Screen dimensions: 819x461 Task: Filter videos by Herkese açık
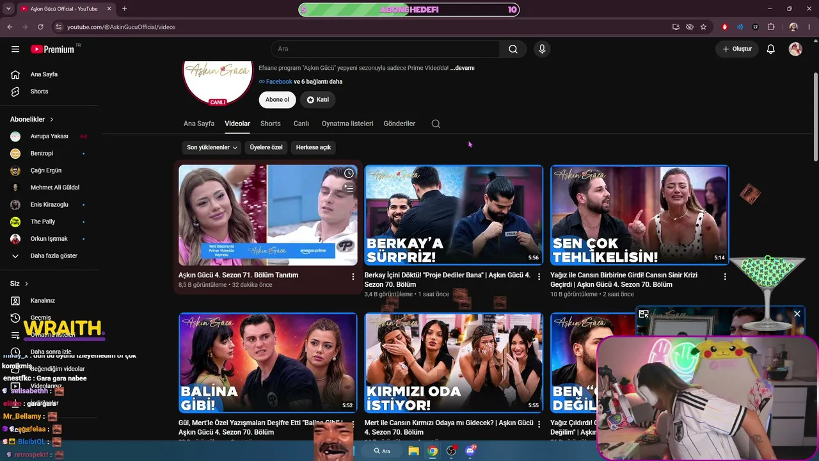314,147
